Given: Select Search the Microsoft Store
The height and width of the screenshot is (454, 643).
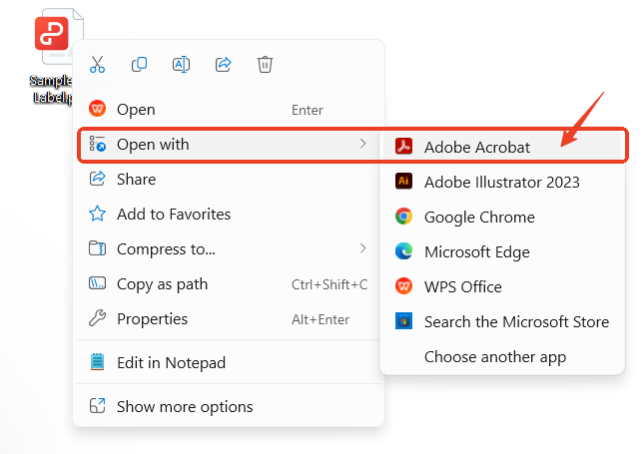Looking at the screenshot, I should click(x=503, y=321).
